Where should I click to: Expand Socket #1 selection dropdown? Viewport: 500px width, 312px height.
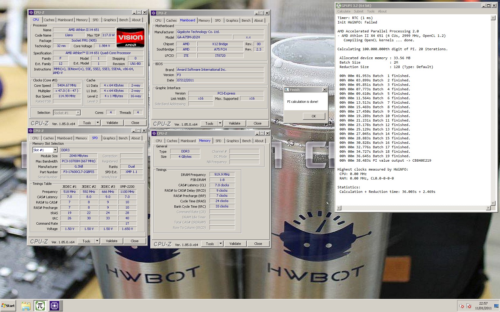click(78, 113)
